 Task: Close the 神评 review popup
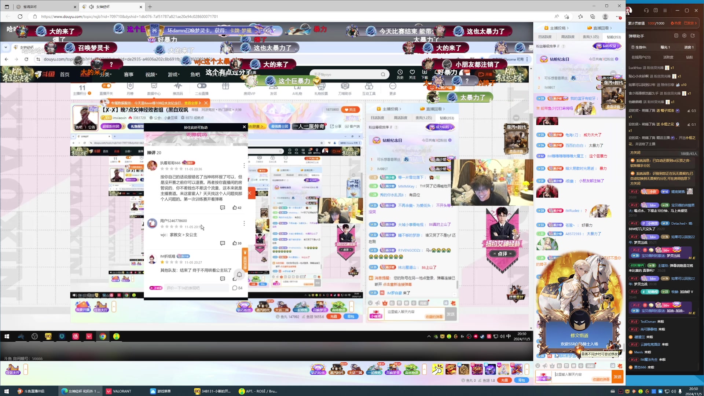244,127
